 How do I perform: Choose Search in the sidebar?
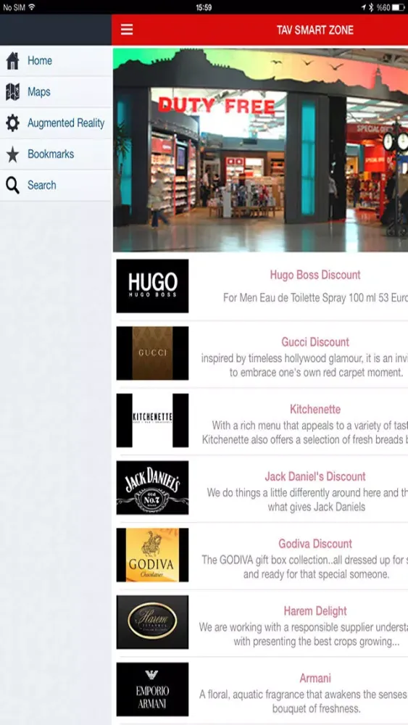pos(56,186)
